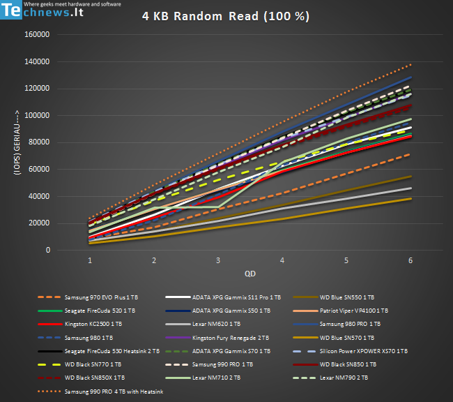Viewport: 453px width, 402px height.
Task: Click the 40000 y-axis label
Action: tap(39, 196)
